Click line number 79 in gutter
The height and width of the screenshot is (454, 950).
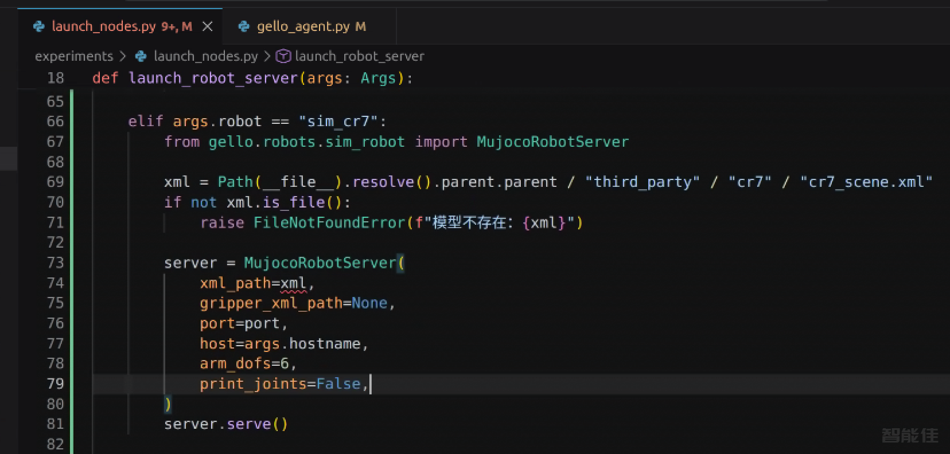55,383
